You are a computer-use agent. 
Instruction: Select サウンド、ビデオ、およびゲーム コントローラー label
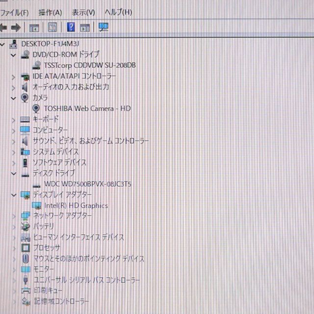[91, 141]
